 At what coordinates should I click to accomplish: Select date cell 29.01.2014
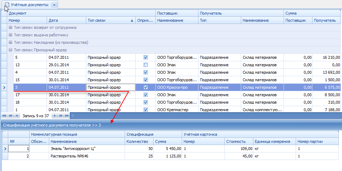coord(66,65)
